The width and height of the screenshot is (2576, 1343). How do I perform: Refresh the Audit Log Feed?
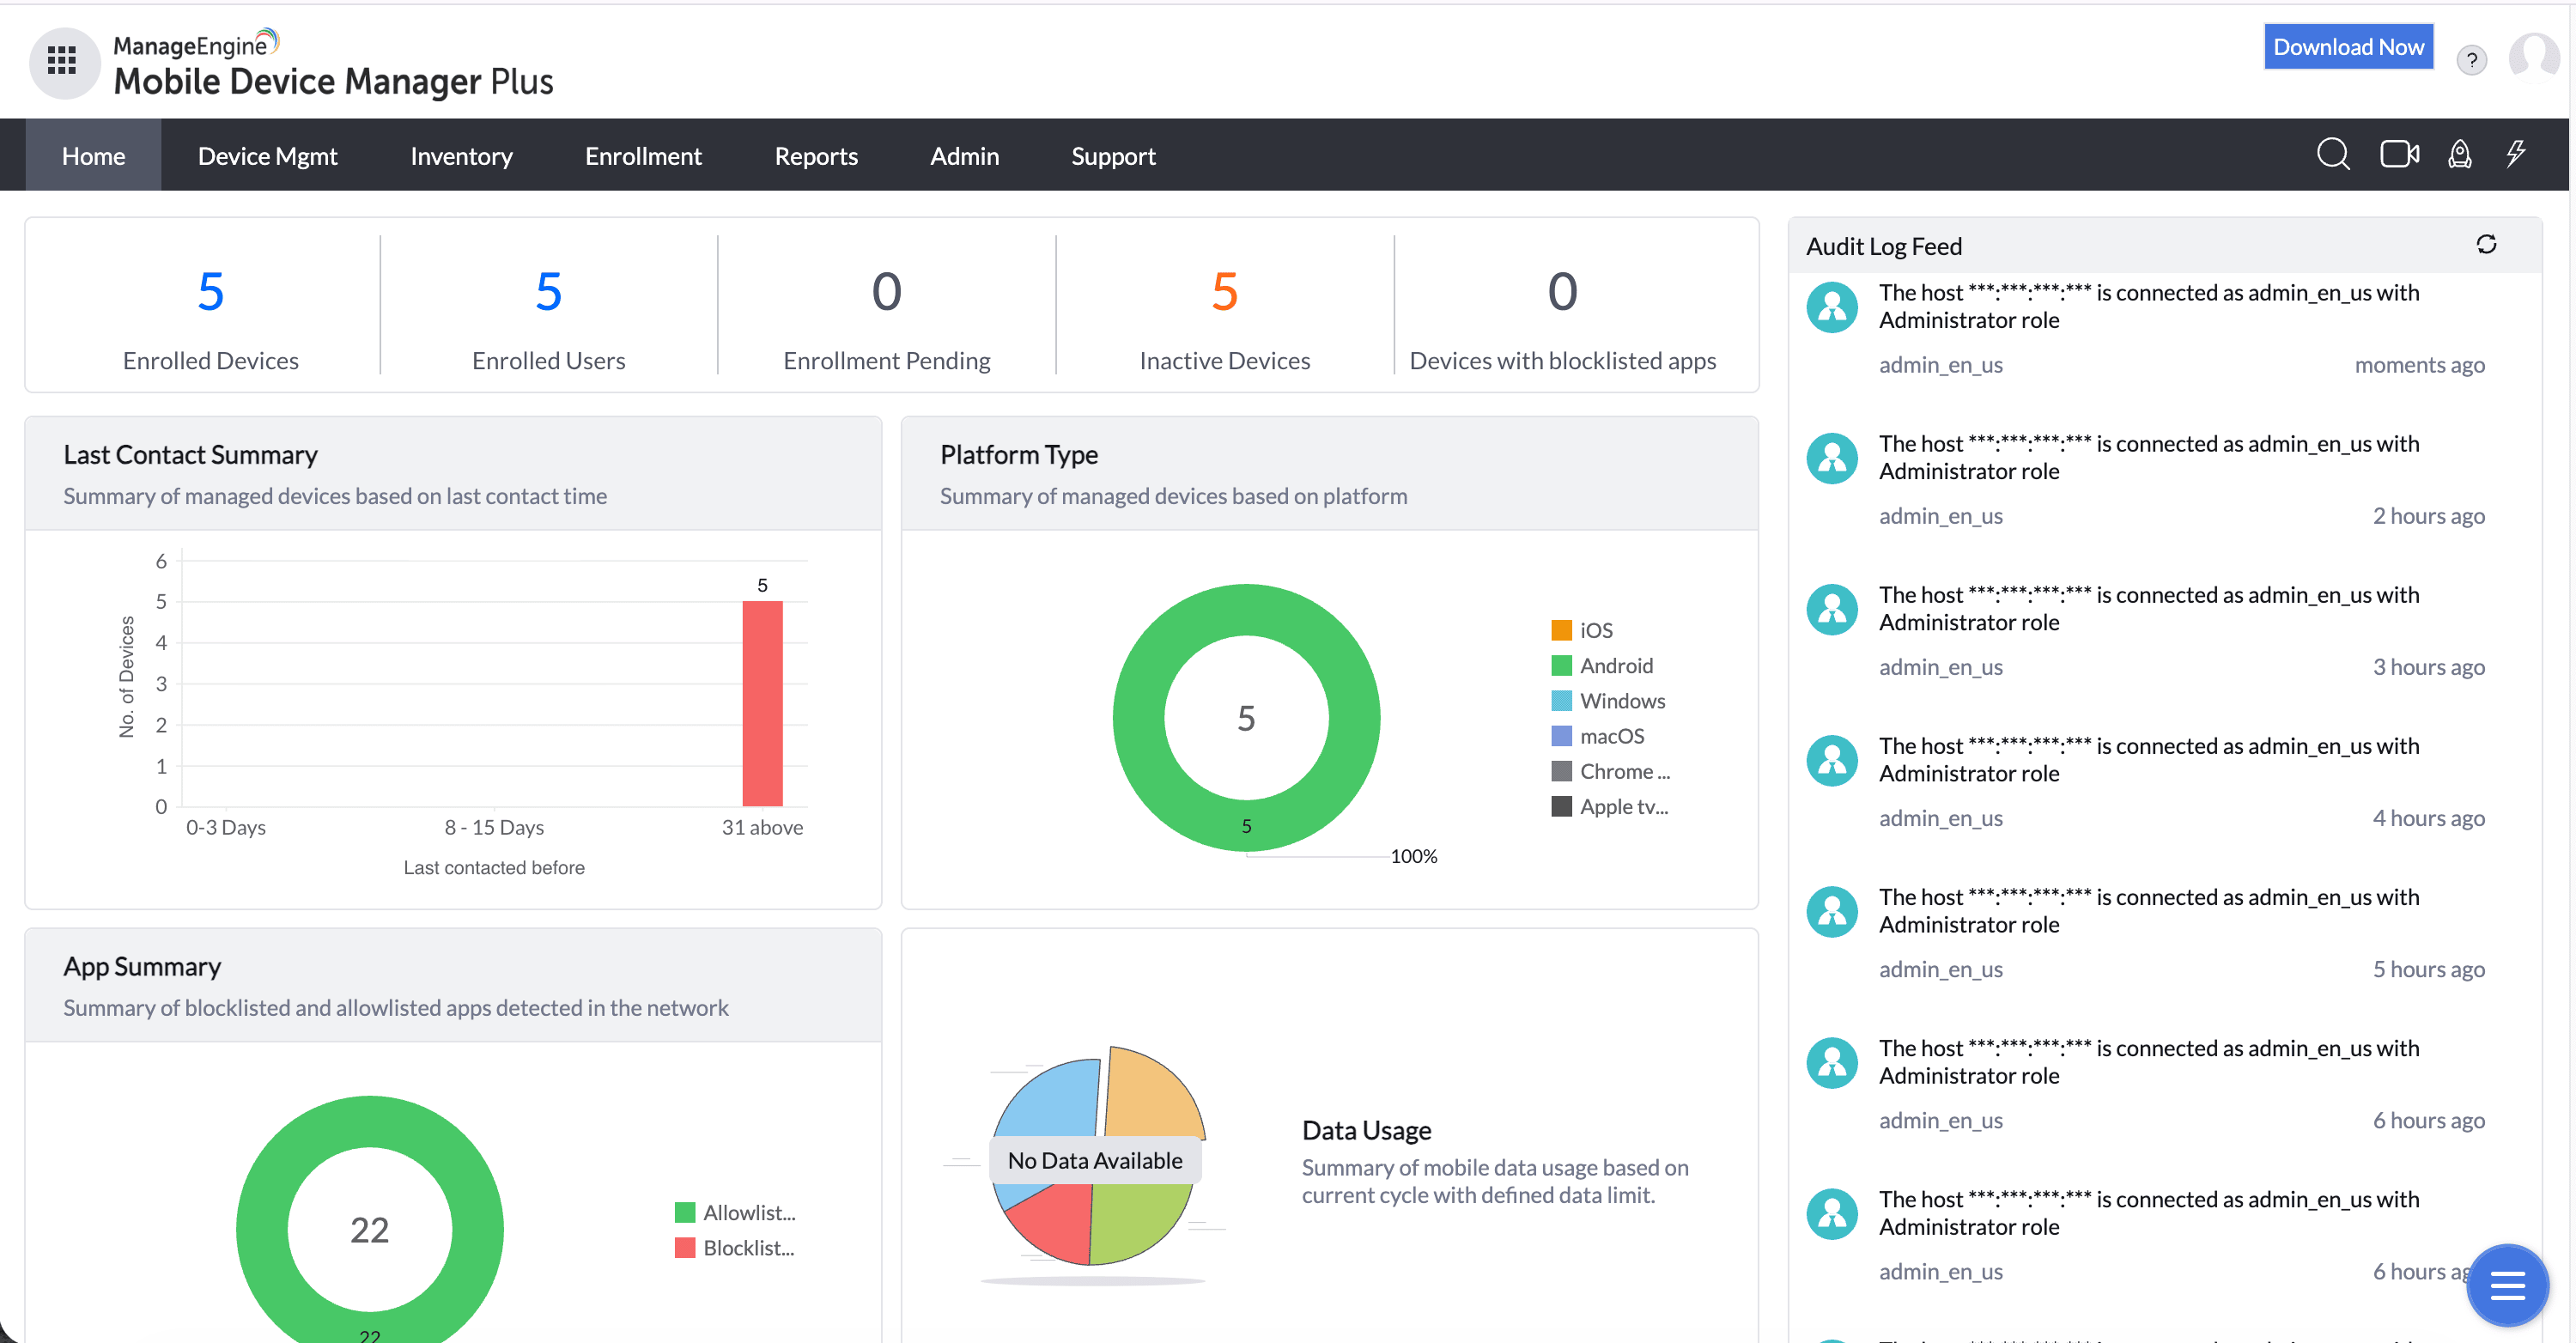pyautogui.click(x=2486, y=245)
